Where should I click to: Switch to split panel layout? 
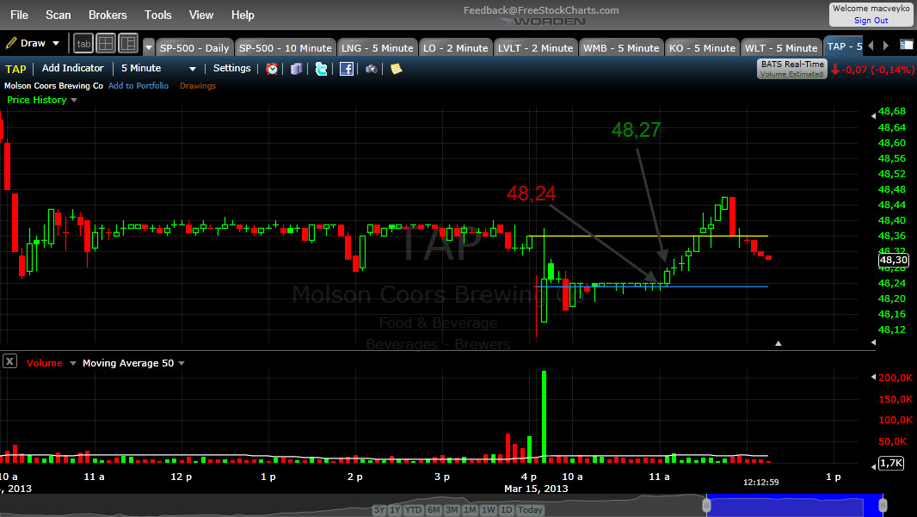pos(128,43)
